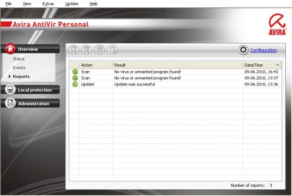
Task: Select the Scan row dated 09.06.2010, 16:43
Action: coord(175,71)
